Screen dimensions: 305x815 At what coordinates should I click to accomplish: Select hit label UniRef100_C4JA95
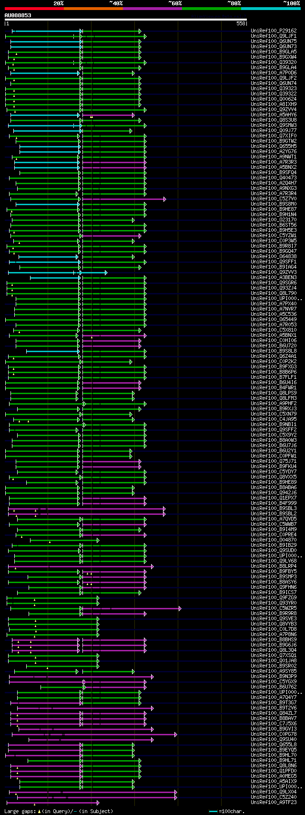[x=274, y=419]
